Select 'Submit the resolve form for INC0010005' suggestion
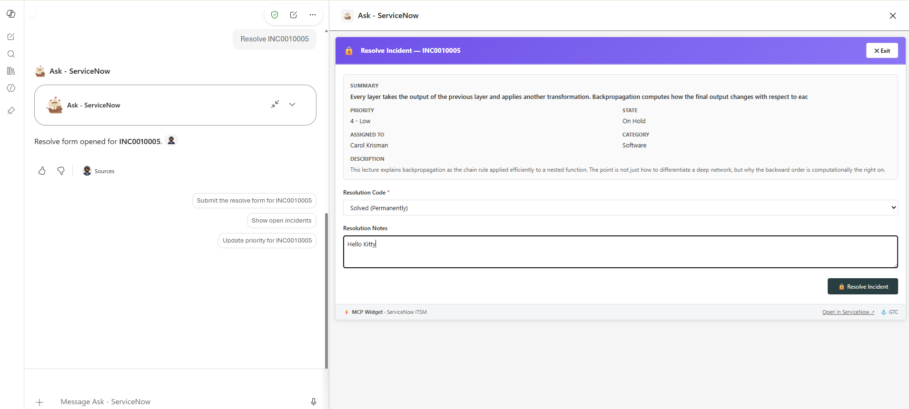This screenshot has height=409, width=909. [x=254, y=201]
